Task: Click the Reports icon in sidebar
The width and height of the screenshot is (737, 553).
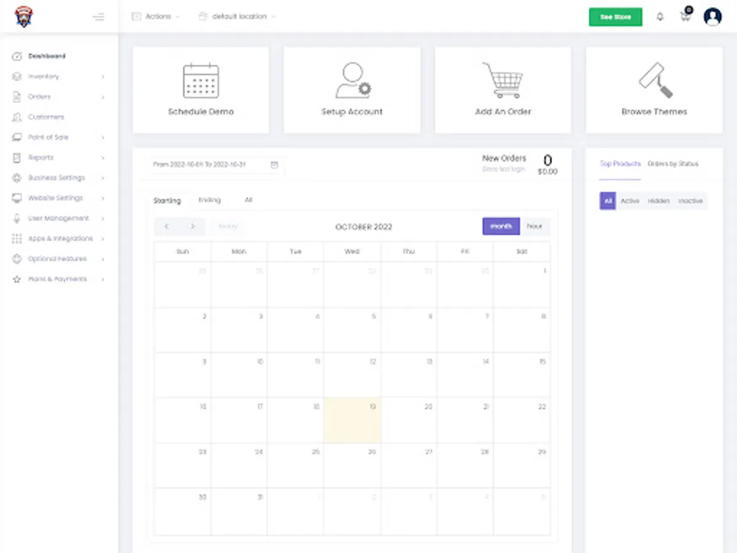Action: click(17, 157)
